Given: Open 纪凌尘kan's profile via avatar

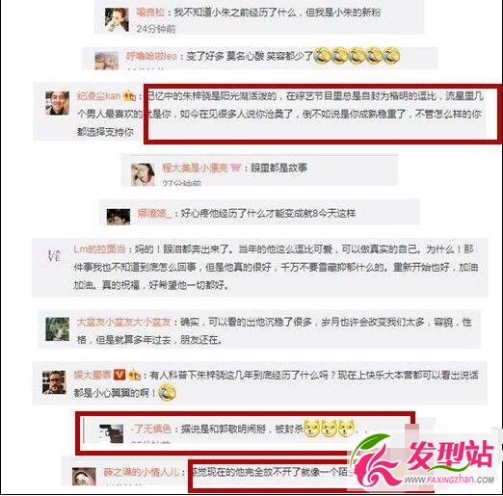Looking at the screenshot, I should (x=58, y=103).
